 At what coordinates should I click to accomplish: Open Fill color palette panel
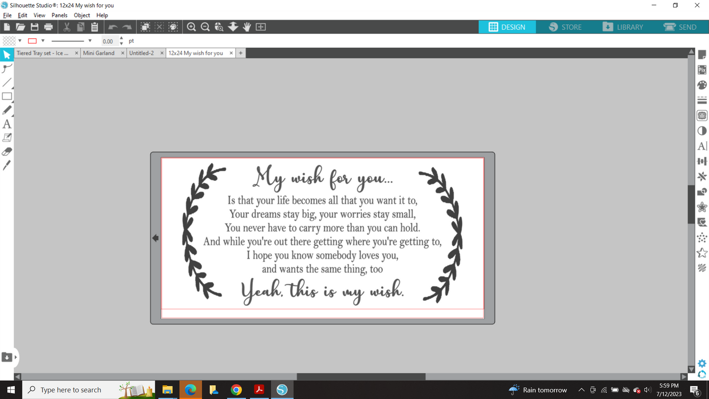702,85
